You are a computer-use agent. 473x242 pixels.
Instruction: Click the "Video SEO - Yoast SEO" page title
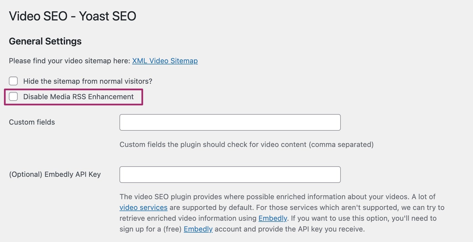click(x=73, y=16)
